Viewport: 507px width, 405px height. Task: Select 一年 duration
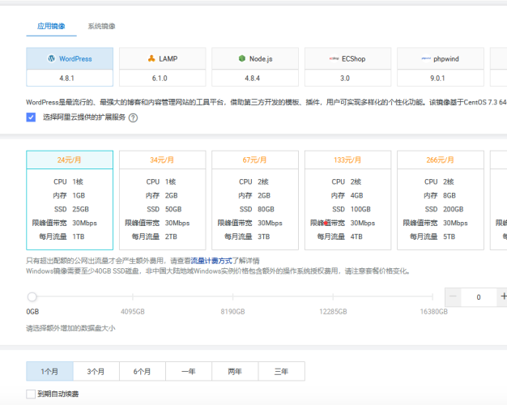(189, 371)
